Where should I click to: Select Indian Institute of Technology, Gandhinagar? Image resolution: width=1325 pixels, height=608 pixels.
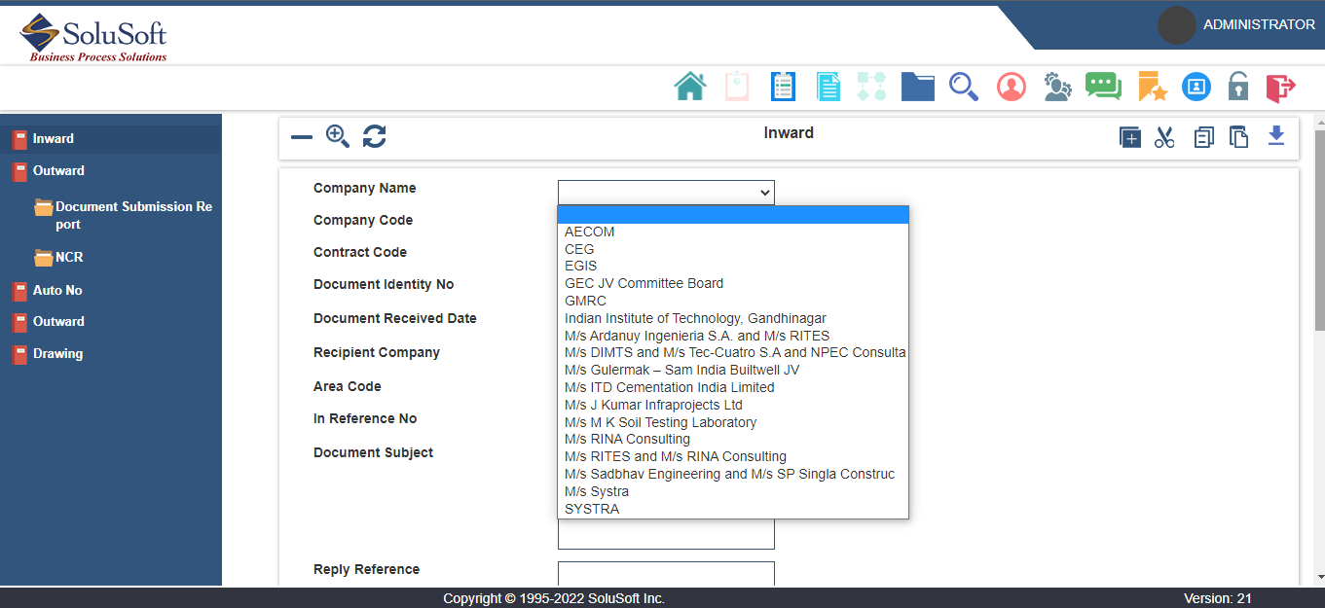733,319
